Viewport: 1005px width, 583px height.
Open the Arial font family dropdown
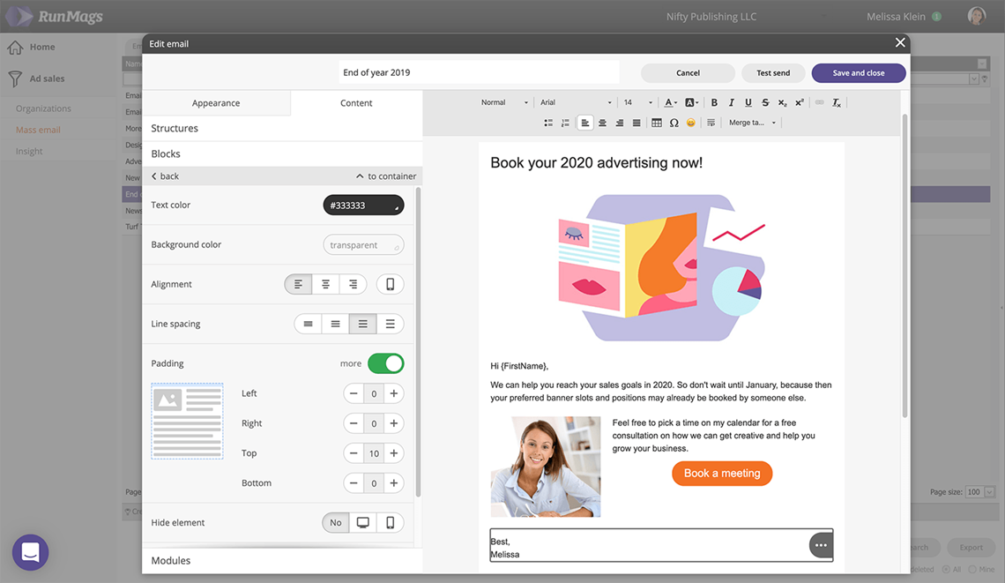pos(576,102)
